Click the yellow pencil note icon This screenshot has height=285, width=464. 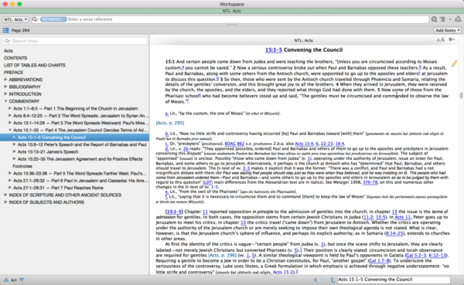pyautogui.click(x=454, y=63)
